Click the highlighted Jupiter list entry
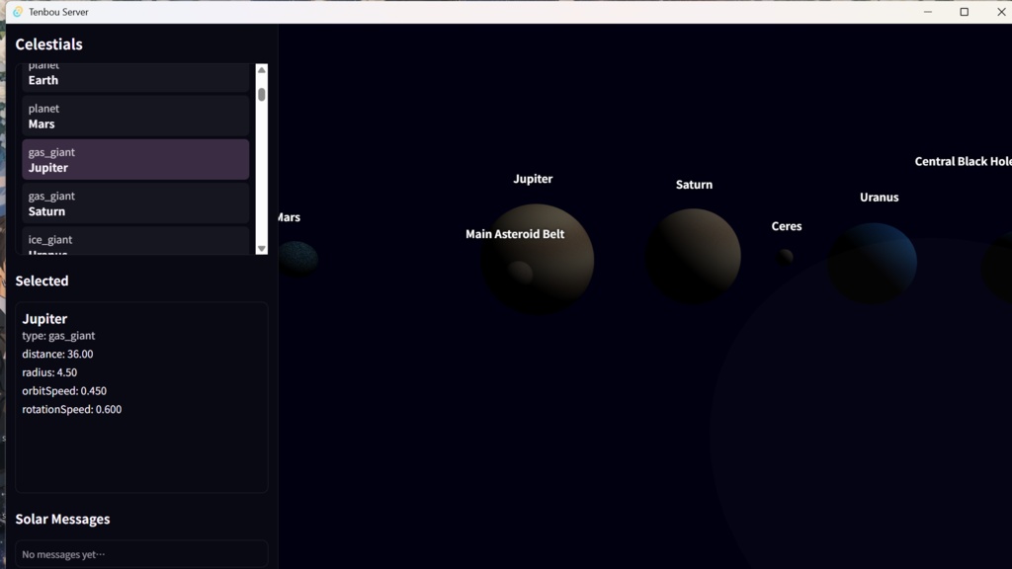1012x569 pixels. tap(134, 159)
